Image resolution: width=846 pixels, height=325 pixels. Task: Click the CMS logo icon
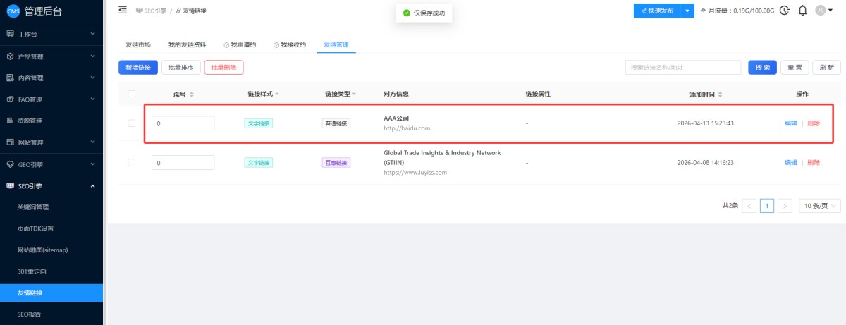pos(13,11)
